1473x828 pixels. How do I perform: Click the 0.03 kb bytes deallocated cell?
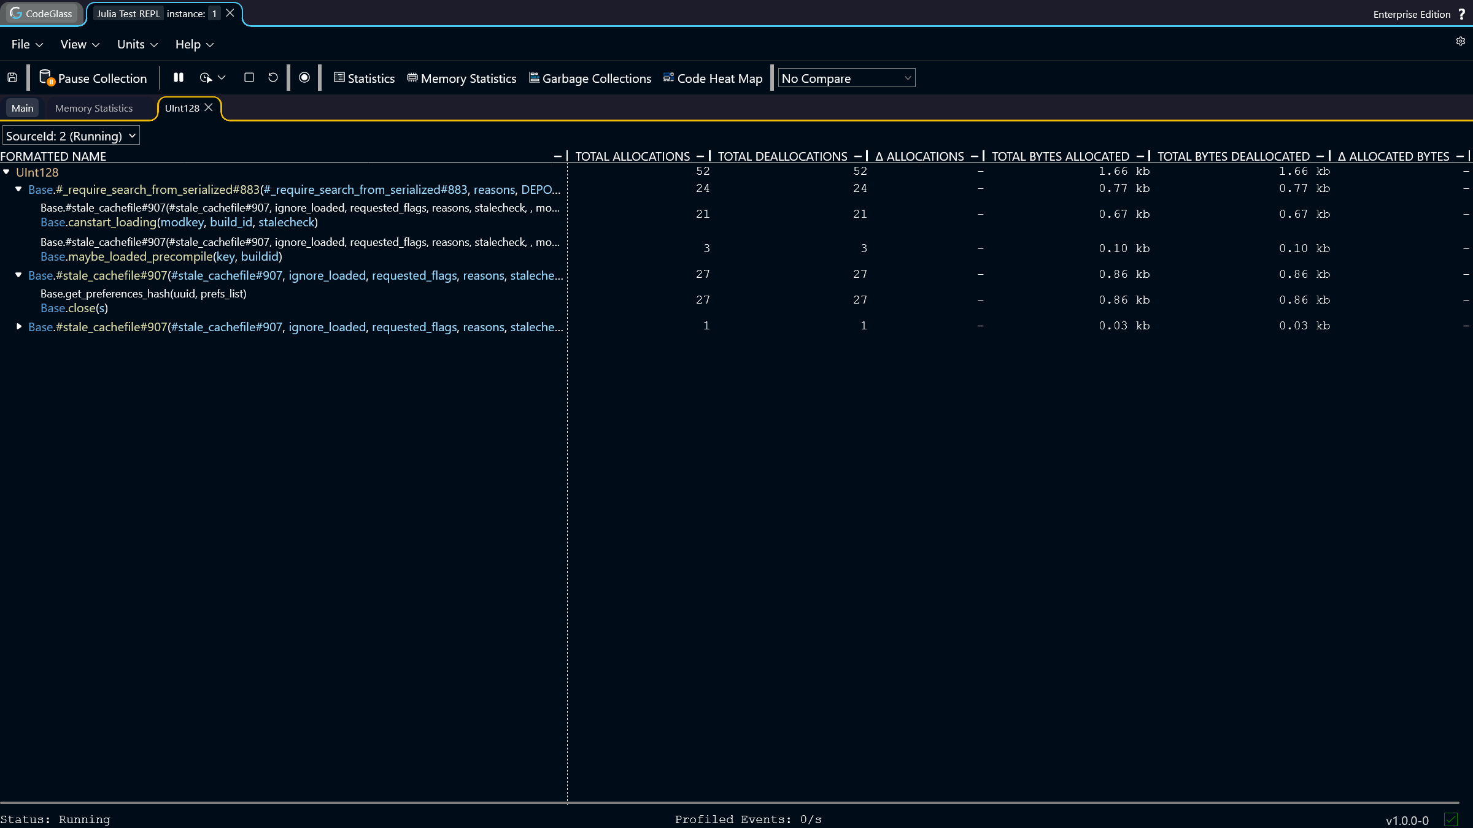[x=1304, y=326]
